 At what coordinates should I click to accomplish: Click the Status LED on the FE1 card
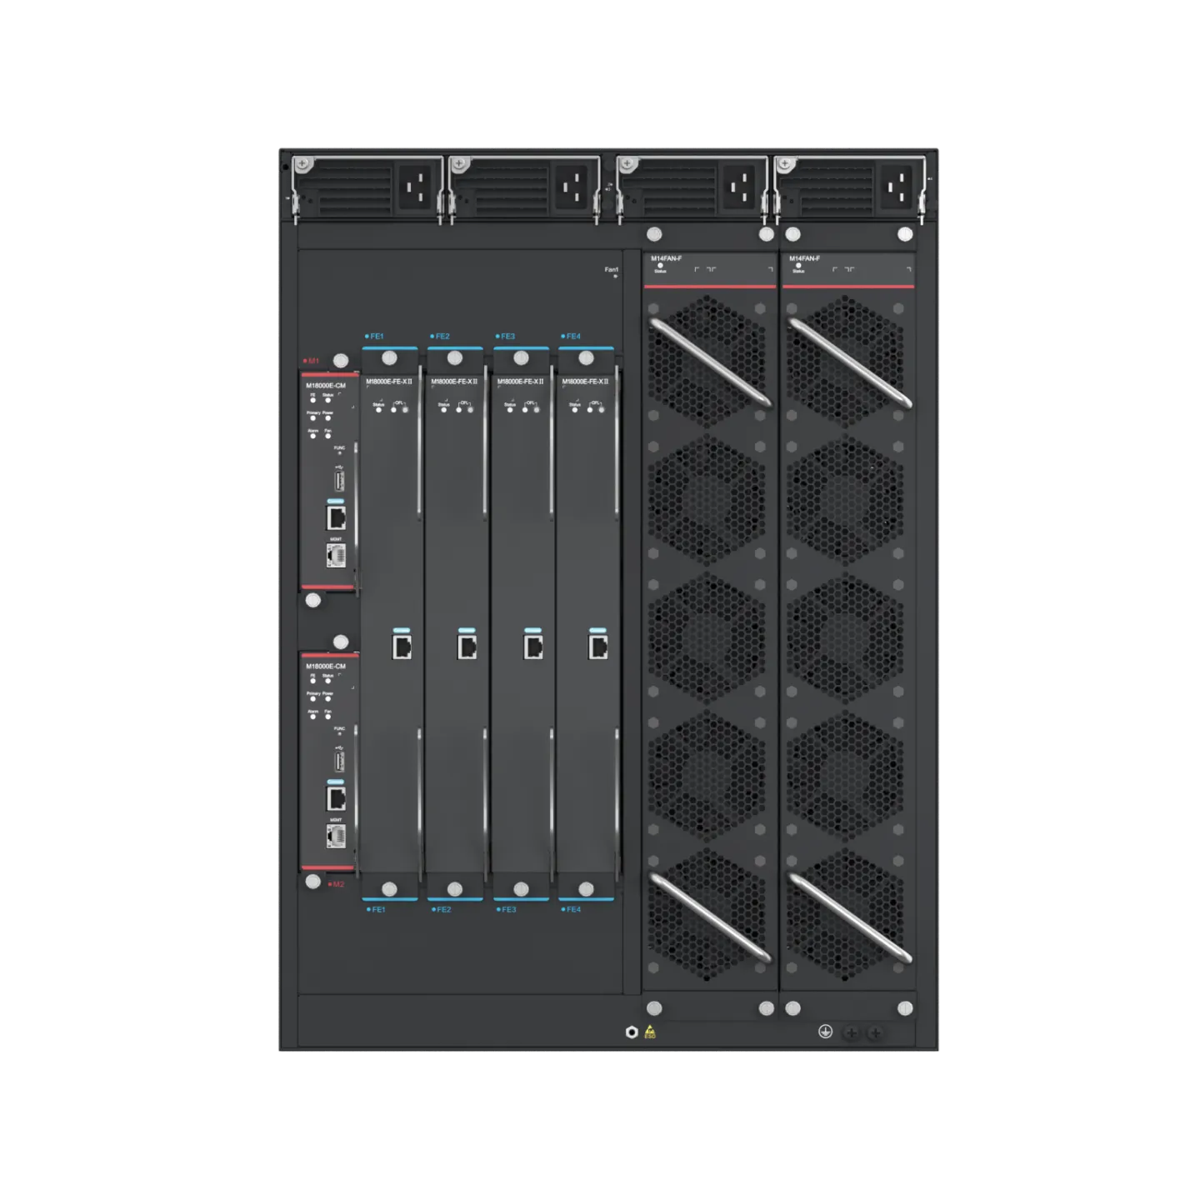pyautogui.click(x=379, y=409)
